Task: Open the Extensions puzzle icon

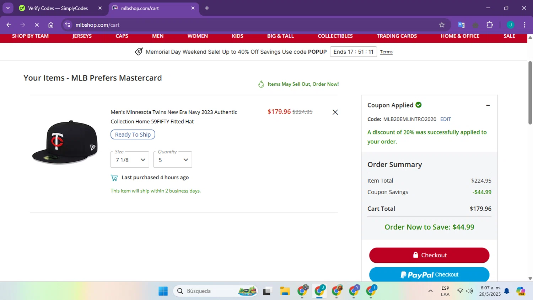Action: pos(490,25)
